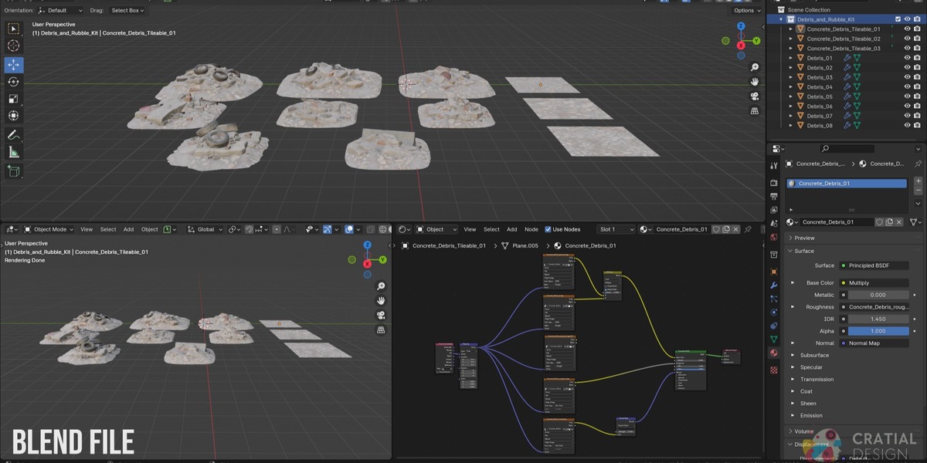Image resolution: width=927 pixels, height=463 pixels.
Task: Click the top viewport zoom magnifier icon
Action: (x=755, y=68)
